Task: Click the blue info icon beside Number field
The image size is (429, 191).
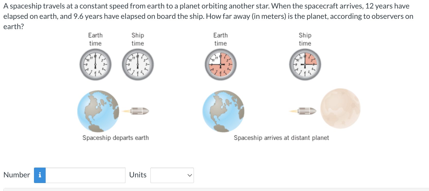Action: [x=39, y=175]
